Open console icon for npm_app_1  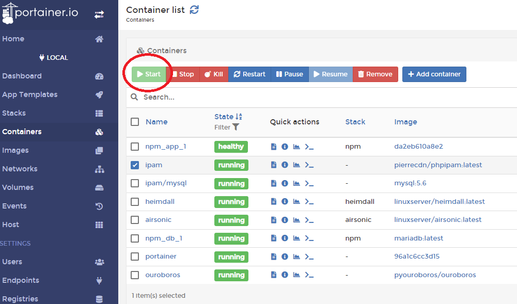tap(309, 147)
